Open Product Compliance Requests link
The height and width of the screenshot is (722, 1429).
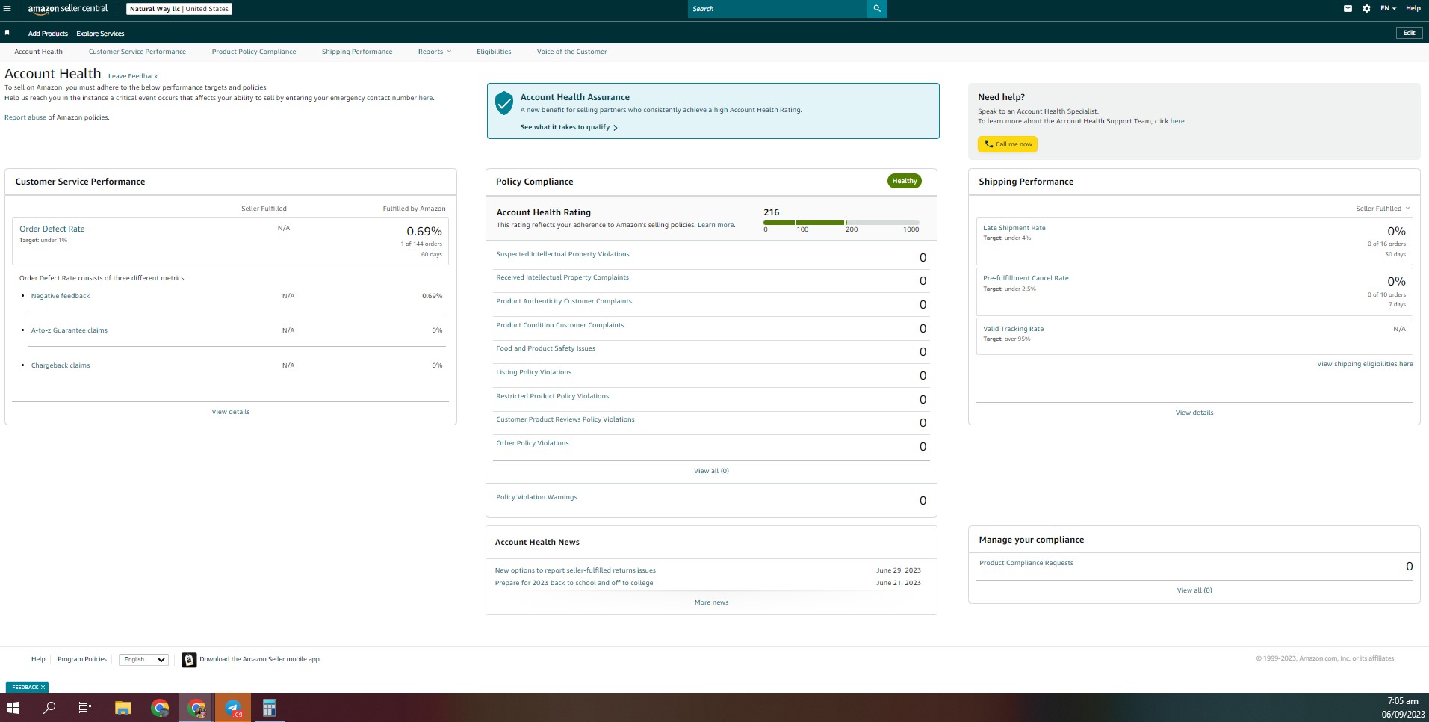(1026, 563)
